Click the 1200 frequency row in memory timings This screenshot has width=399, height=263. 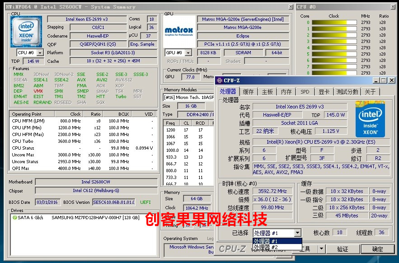188,130
